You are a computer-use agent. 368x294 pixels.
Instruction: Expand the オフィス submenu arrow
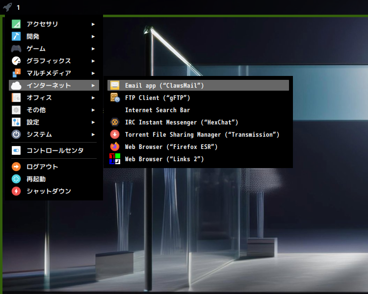click(x=93, y=98)
